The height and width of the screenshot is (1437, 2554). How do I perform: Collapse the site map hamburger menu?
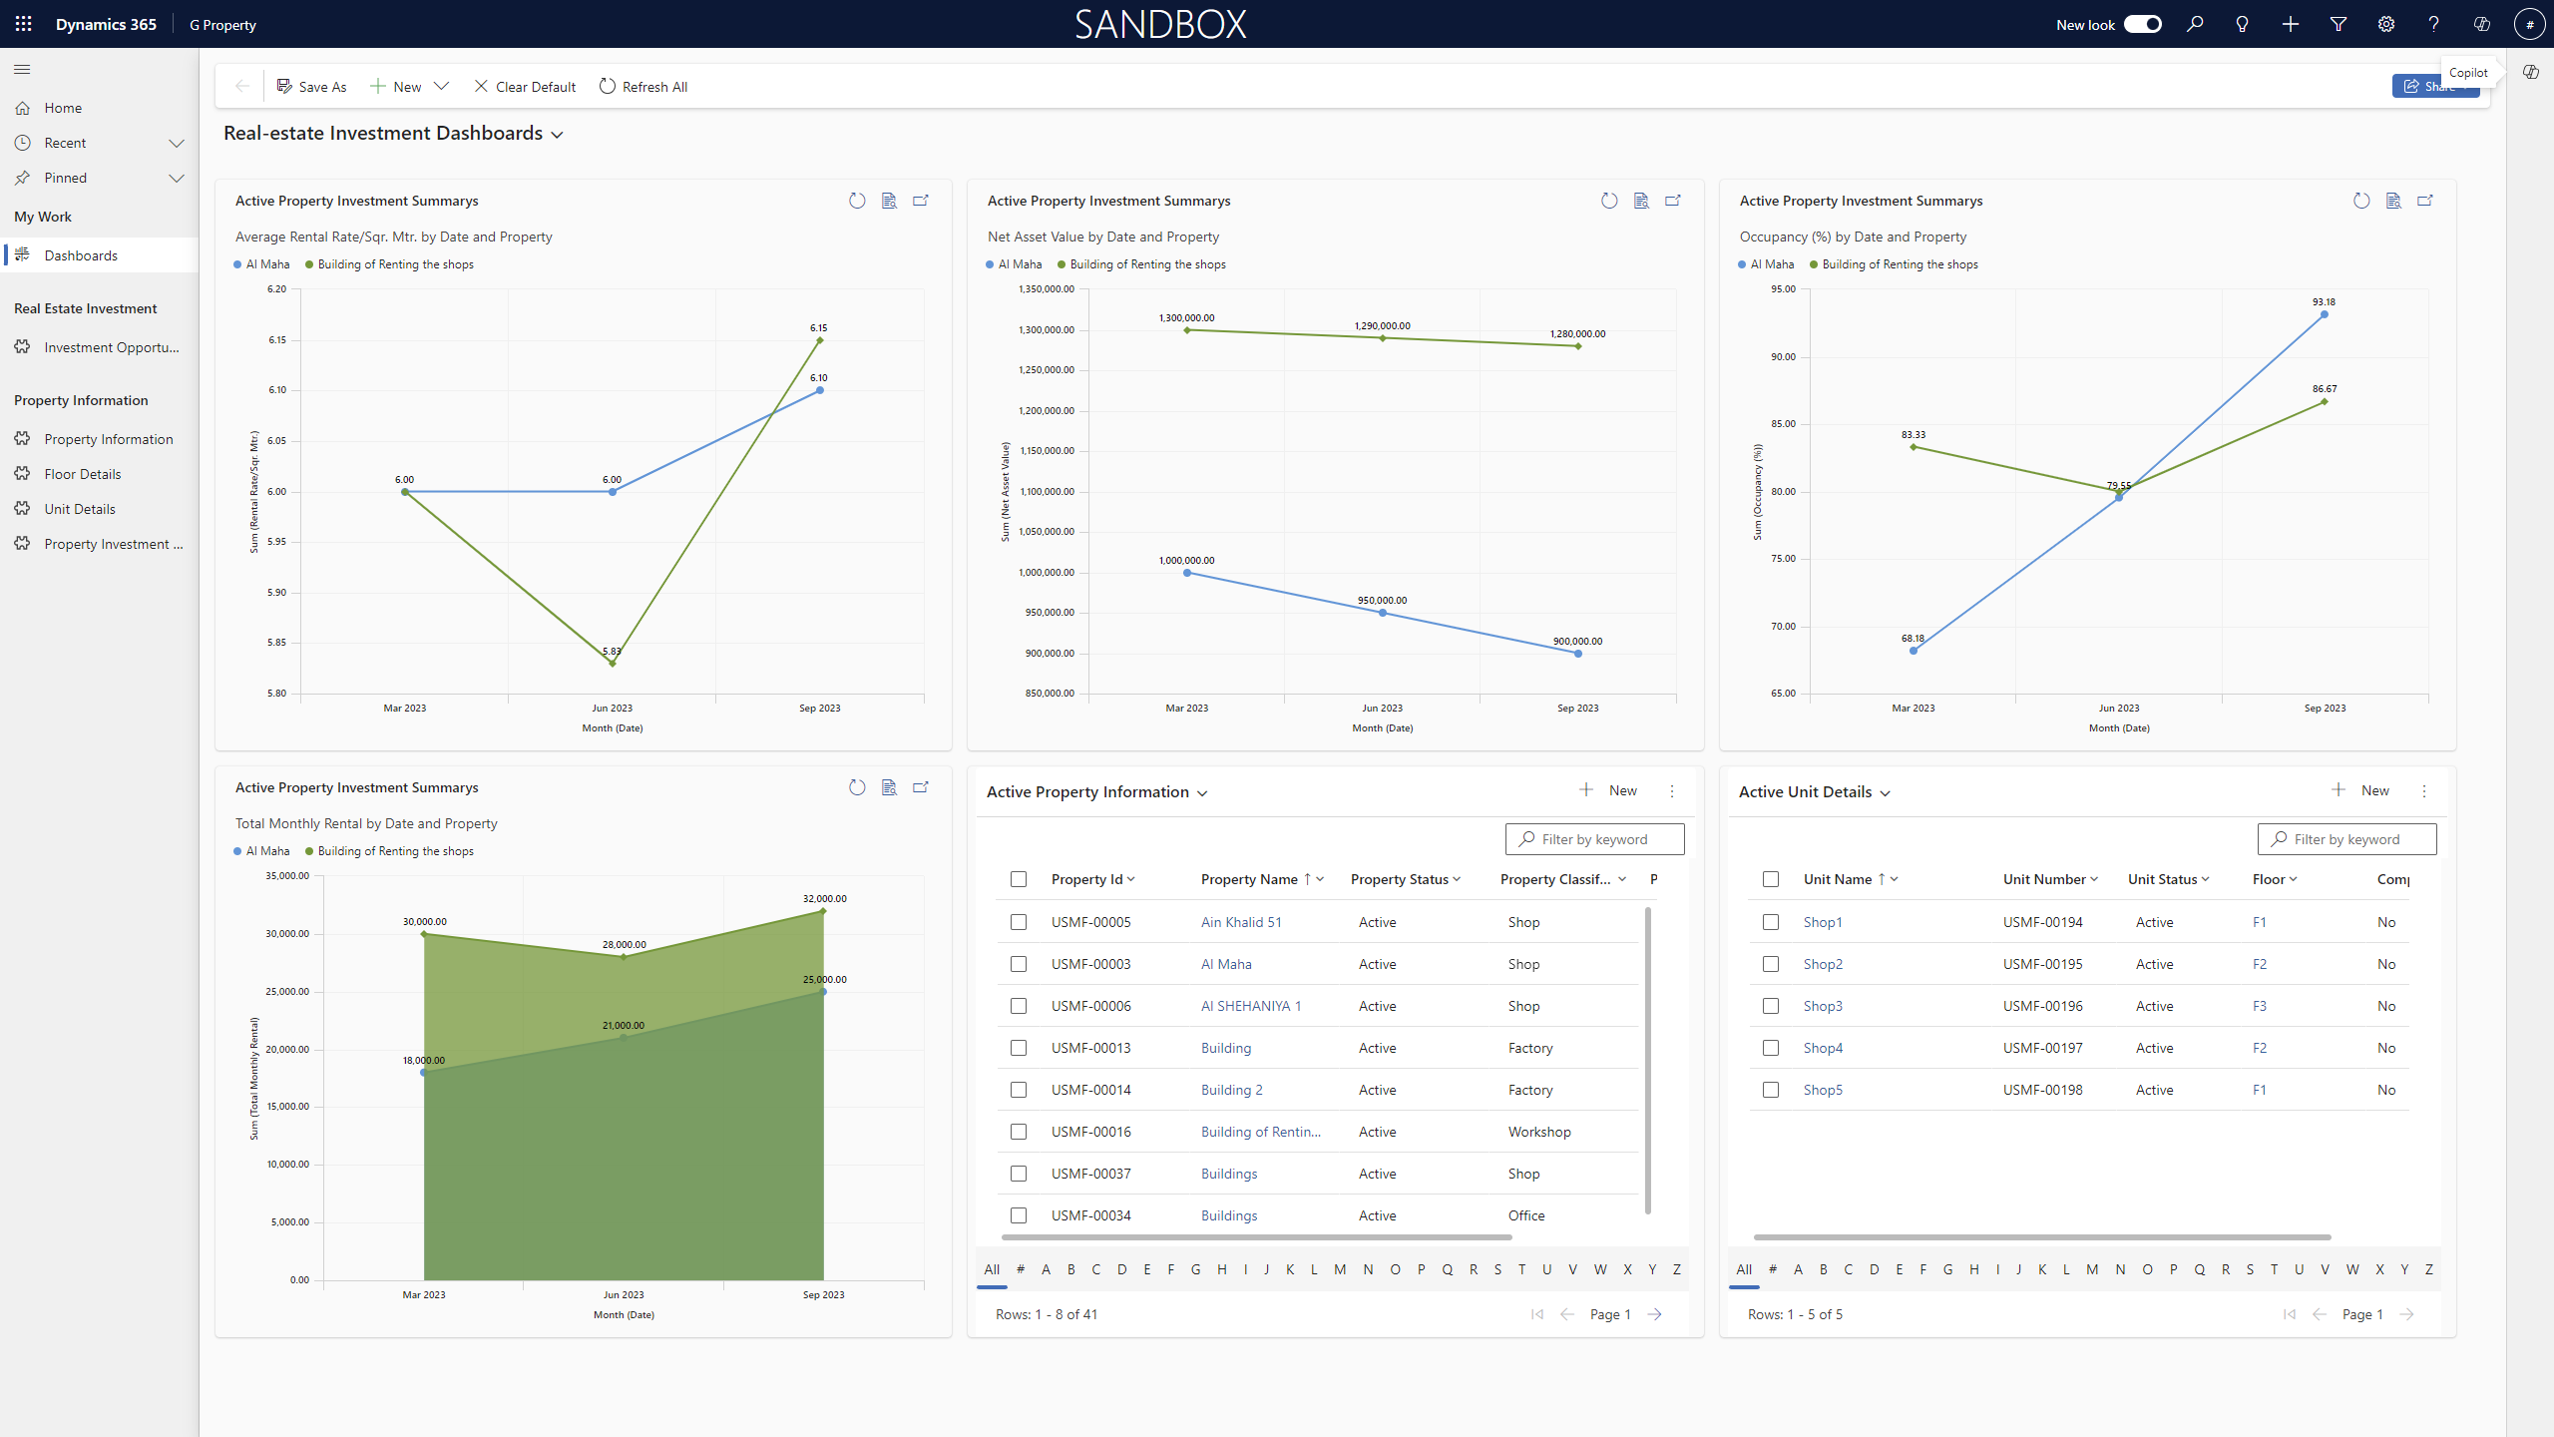pyautogui.click(x=22, y=69)
